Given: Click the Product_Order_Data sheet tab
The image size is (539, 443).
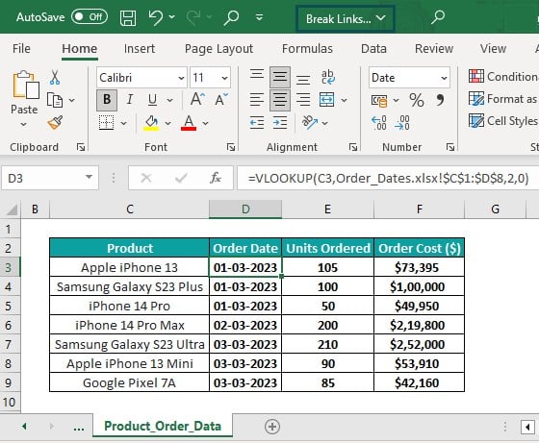Looking at the screenshot, I should (x=163, y=426).
